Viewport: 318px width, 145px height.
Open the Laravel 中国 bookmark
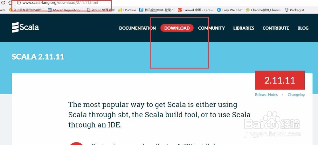196,10
